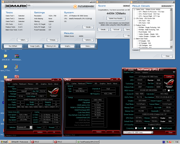This screenshot has width=180, height=144.
Task: Collapse the Batch Size Tests tree node
Action: click(135, 39)
